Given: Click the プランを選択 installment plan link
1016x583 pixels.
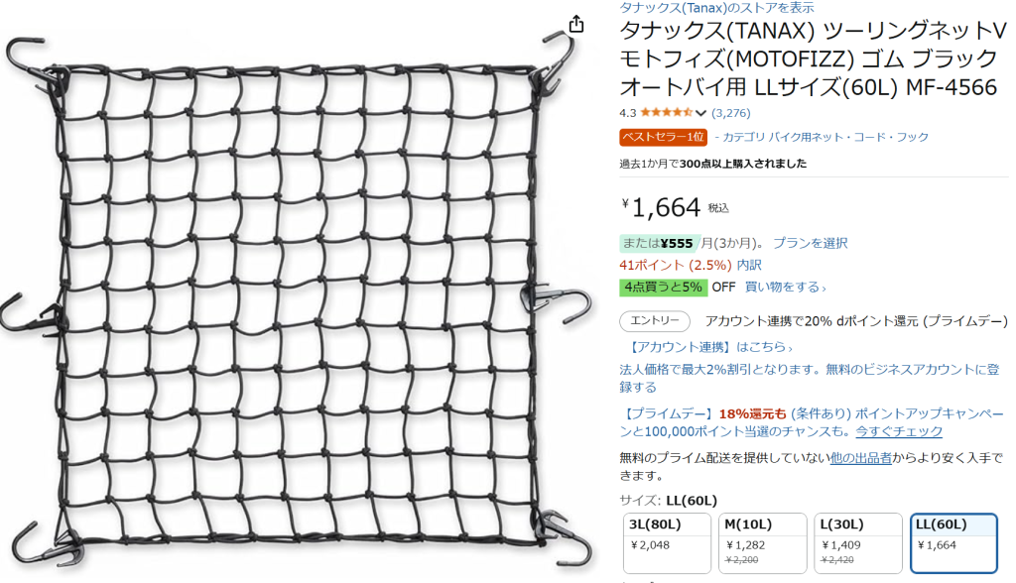Looking at the screenshot, I should click(x=810, y=243).
